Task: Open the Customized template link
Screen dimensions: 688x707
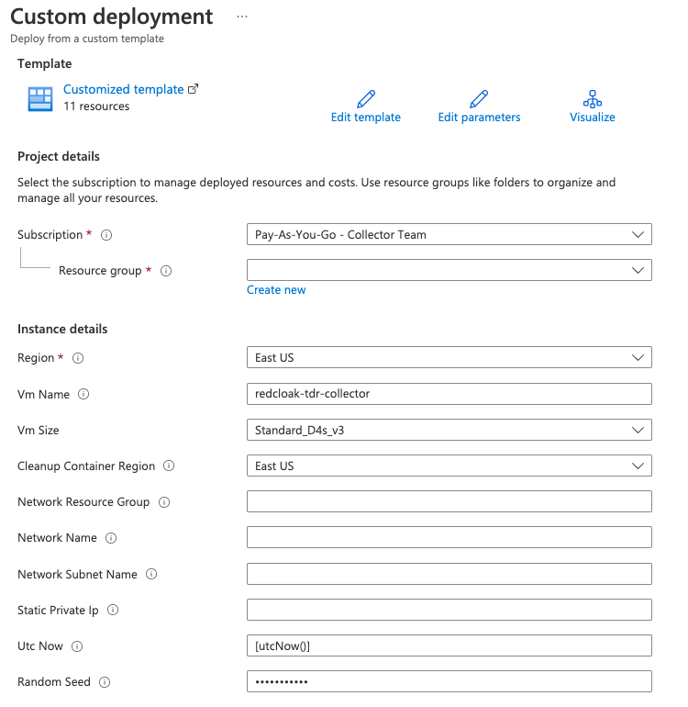Action: (x=124, y=89)
